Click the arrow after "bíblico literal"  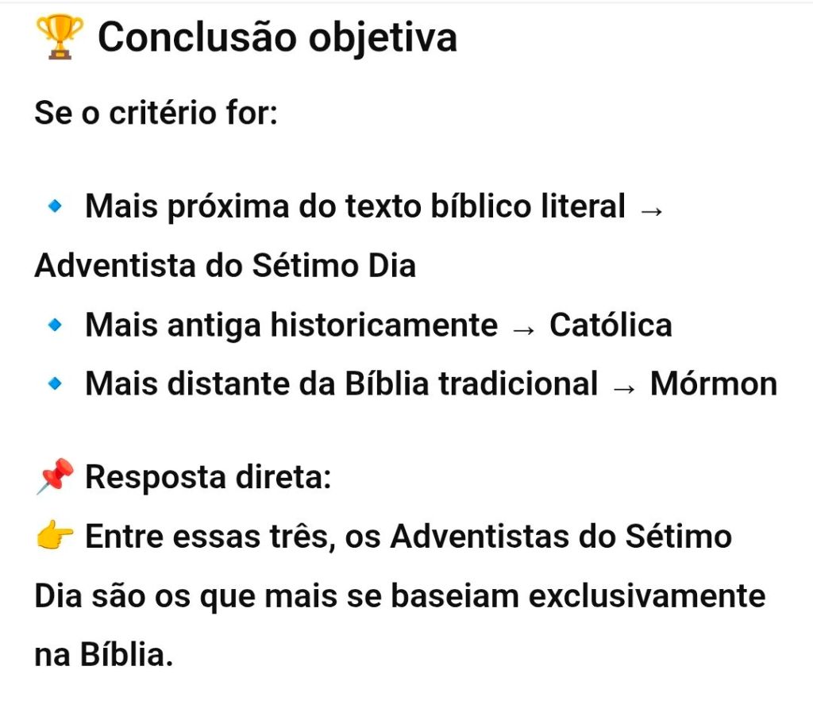coord(650,209)
